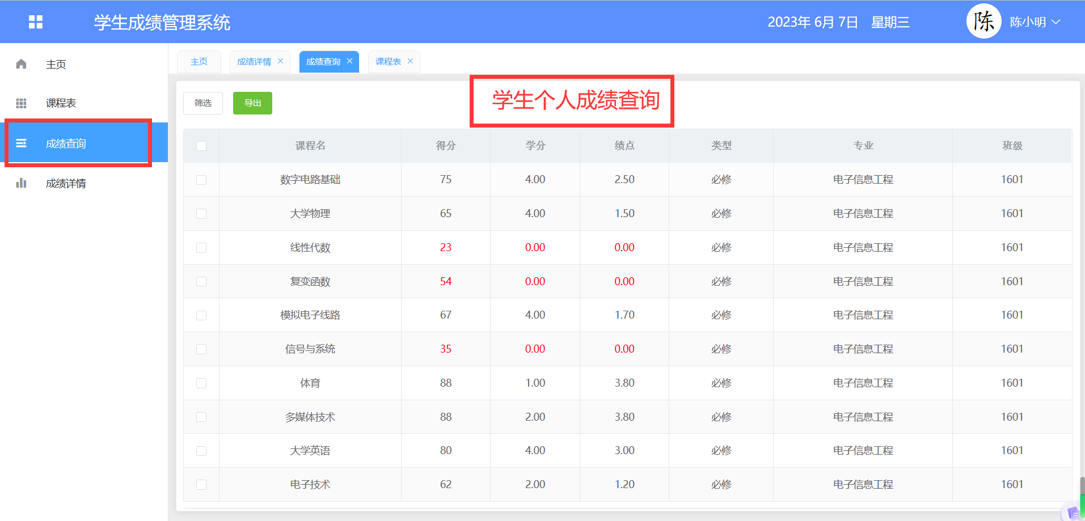Click the 专业 column header

coord(863,146)
